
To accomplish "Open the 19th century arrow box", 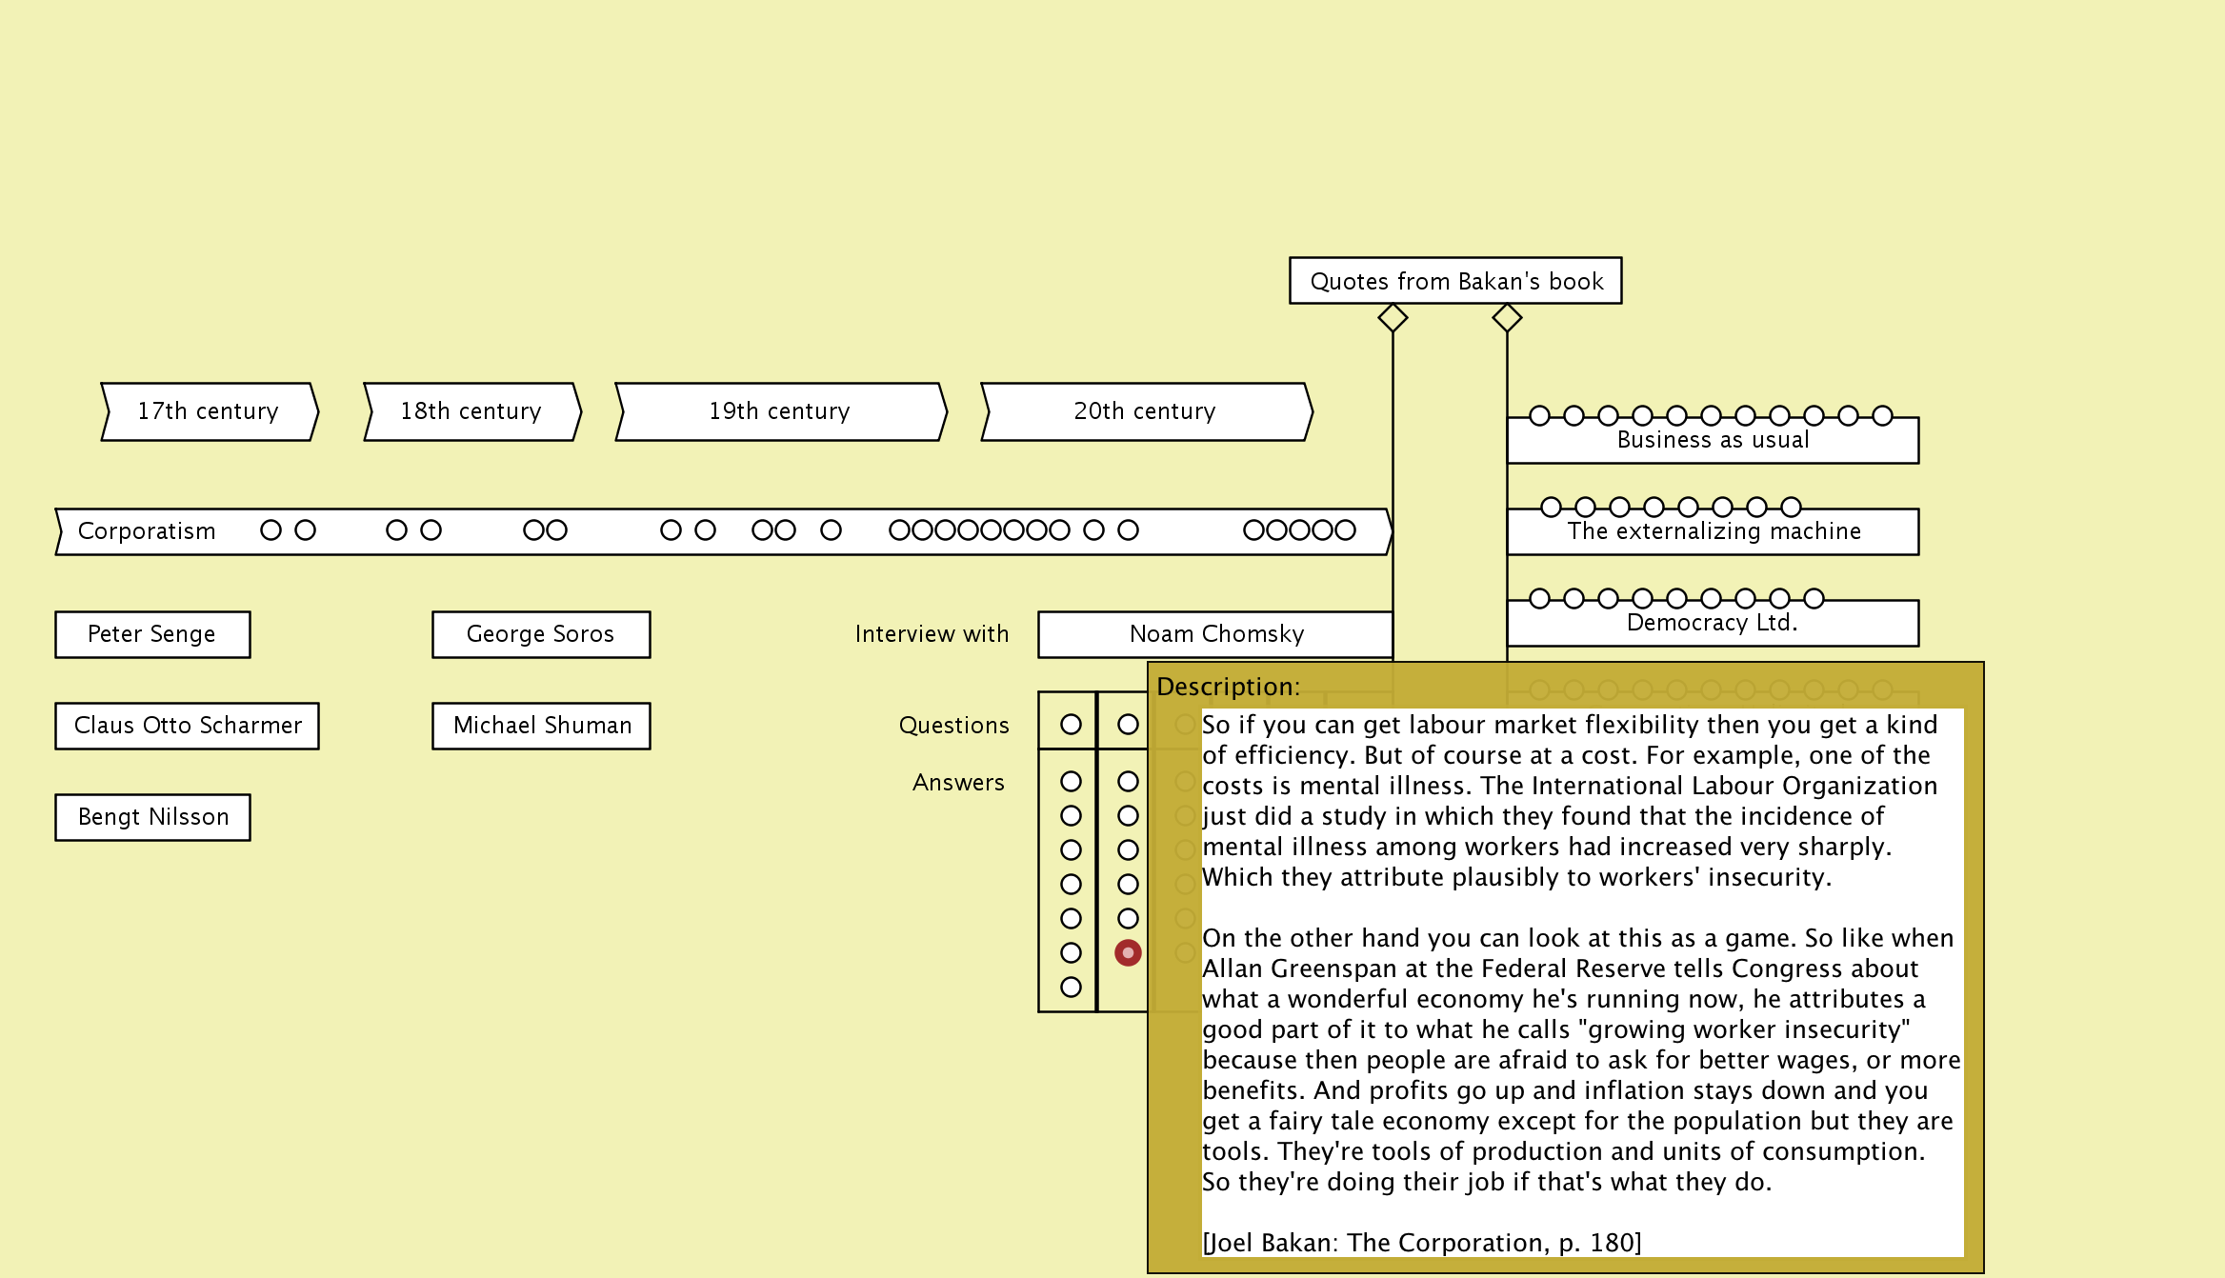I will pyautogui.click(x=780, y=411).
